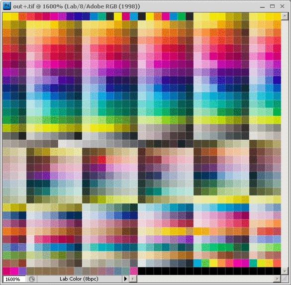Click the horizontal scrollbar right arrow
This screenshot has width=291, height=285.
278,279
